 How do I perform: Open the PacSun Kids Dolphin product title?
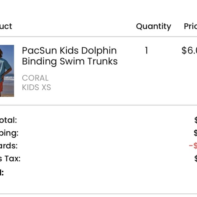pyautogui.click(x=69, y=51)
